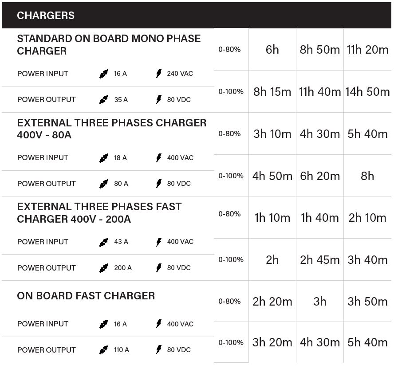Click the 0-100% label in on-board fast charger row
394x369 pixels.
[231, 343]
